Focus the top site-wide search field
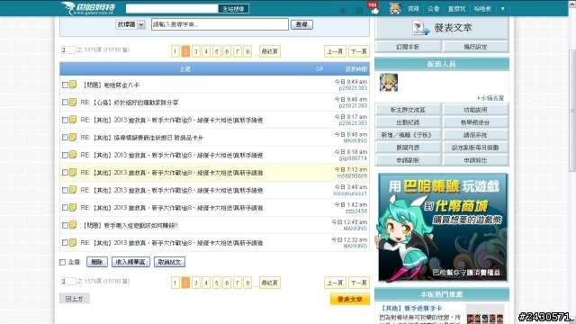576x324 pixels. [x=172, y=8]
